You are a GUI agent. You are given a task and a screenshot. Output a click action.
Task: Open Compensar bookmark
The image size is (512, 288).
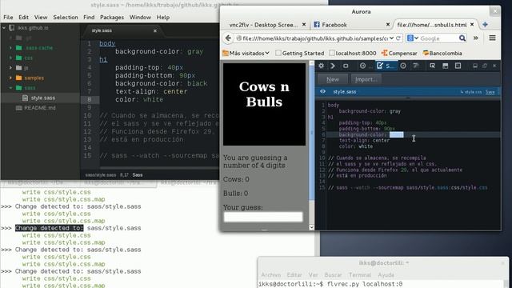point(399,53)
